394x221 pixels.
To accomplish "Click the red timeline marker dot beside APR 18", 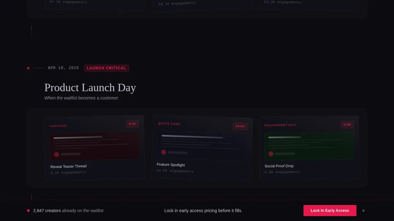I will point(28,68).
